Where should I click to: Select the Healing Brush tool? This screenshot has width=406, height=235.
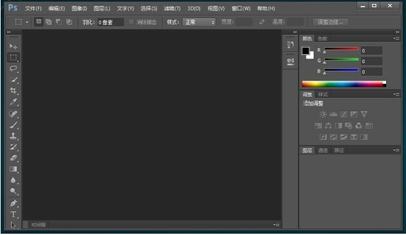pos(14,114)
